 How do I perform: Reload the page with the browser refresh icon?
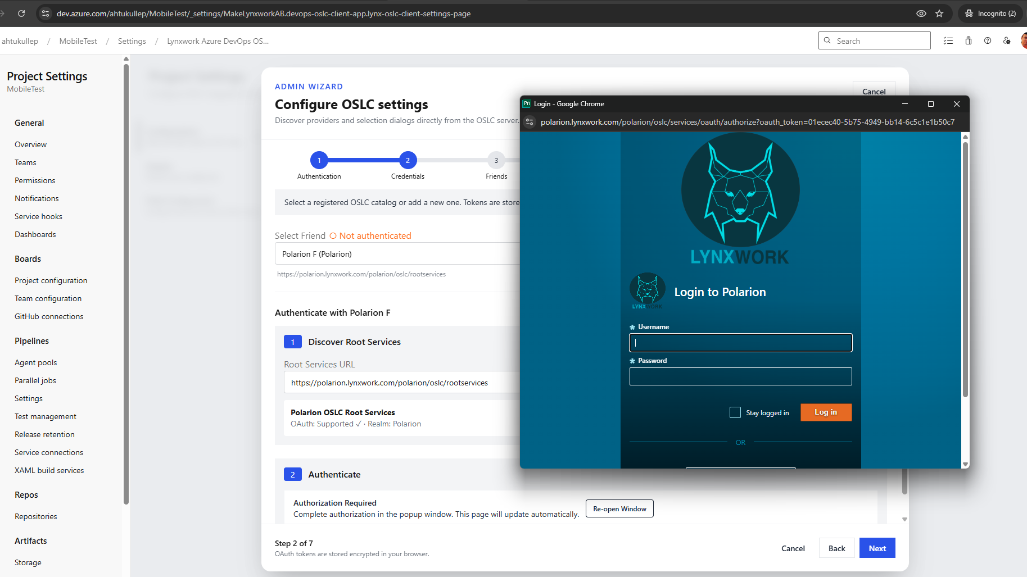click(21, 13)
